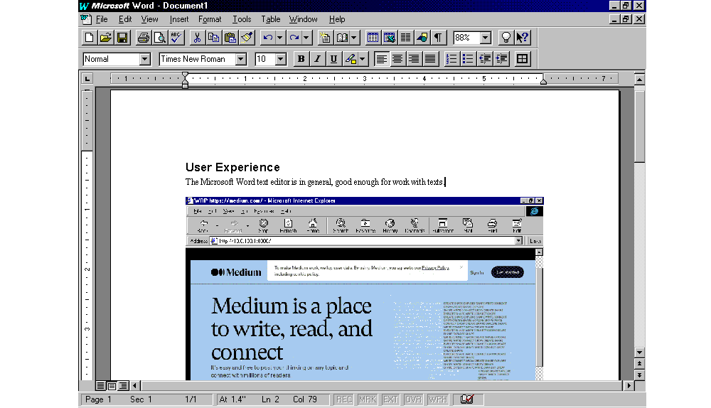This screenshot has width=711, height=408.
Task: Click the Decrease Indent icon
Action: tap(485, 59)
